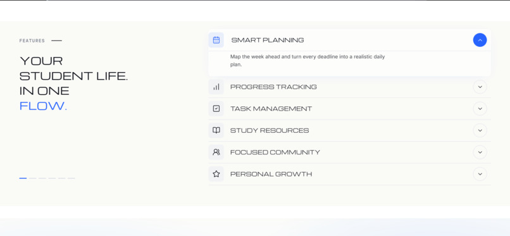Click the 'Map the week ahead' description text

[x=308, y=61]
